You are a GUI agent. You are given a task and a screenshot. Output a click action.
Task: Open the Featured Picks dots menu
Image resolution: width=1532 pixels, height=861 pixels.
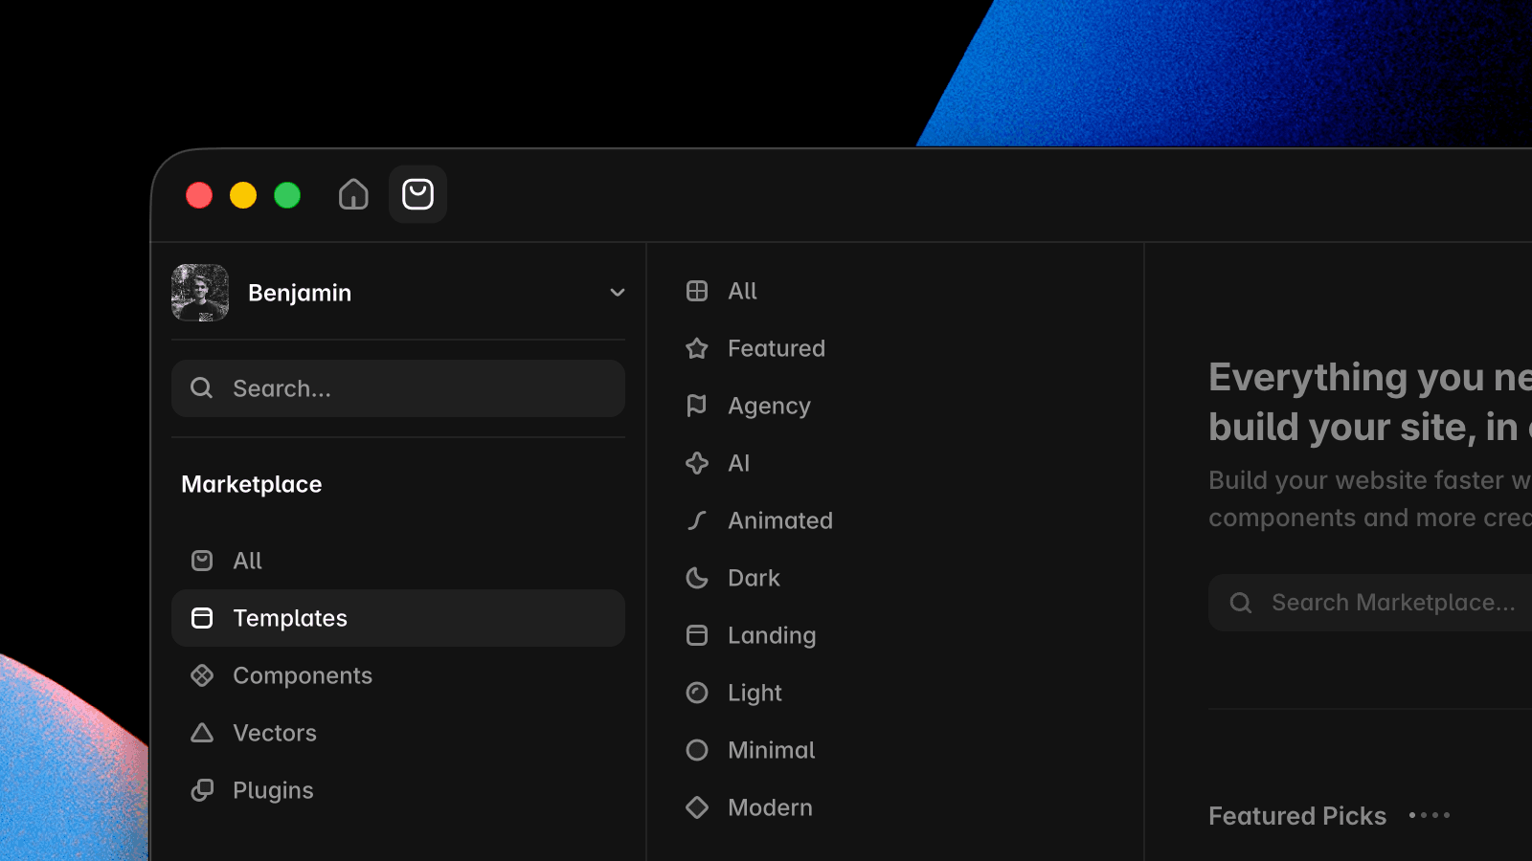click(x=1430, y=815)
